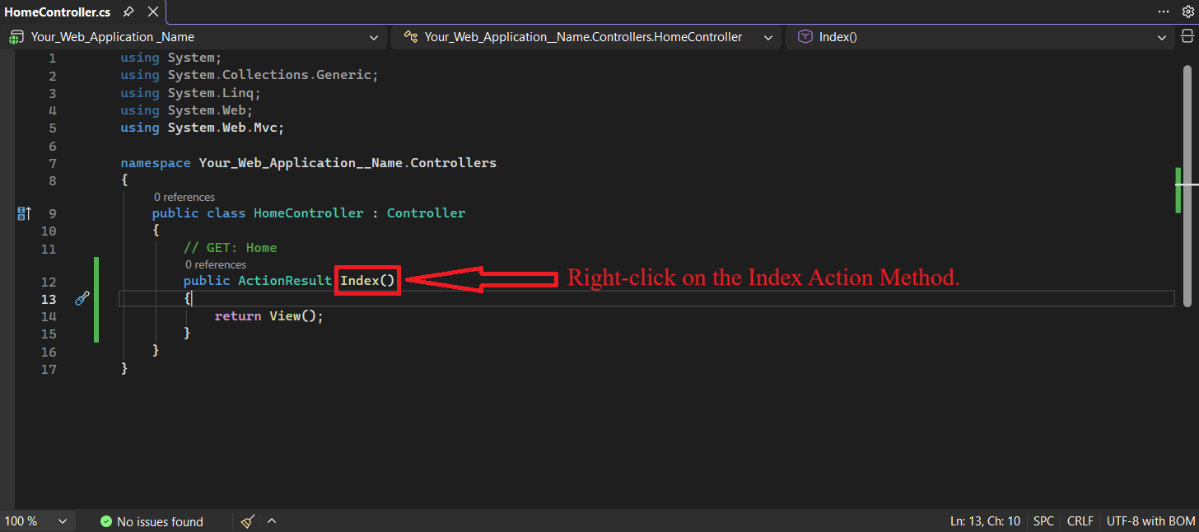The image size is (1199, 532).
Task: Click the code cleanup broom icon
Action: [x=248, y=521]
